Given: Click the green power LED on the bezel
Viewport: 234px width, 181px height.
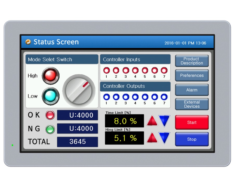Looking at the screenshot, I should click(x=12, y=145).
